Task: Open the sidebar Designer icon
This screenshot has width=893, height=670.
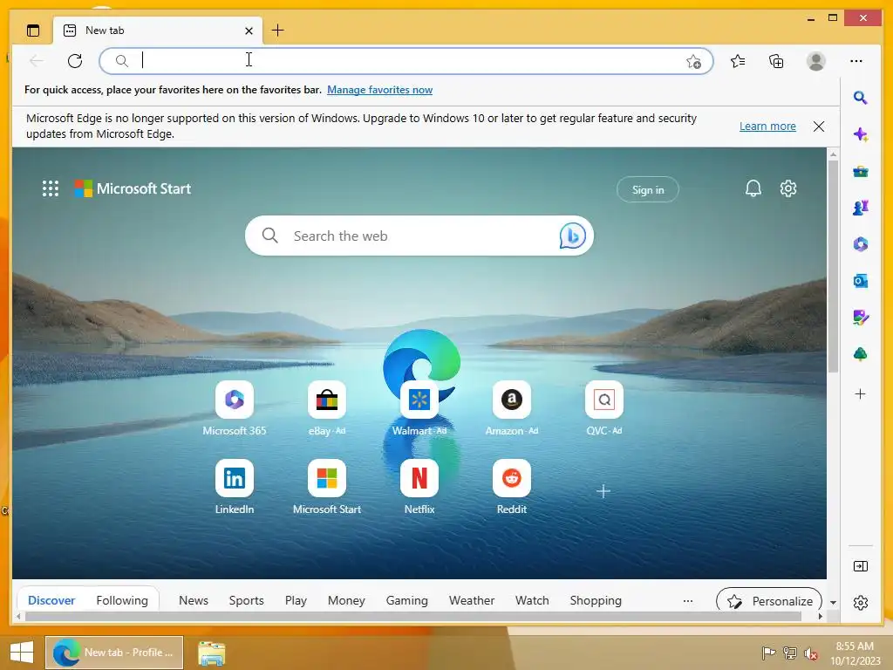Action: point(861,317)
